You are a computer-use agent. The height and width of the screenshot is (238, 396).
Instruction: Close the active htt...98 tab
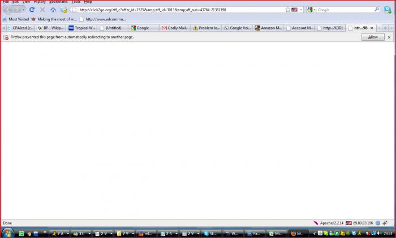tap(372, 28)
